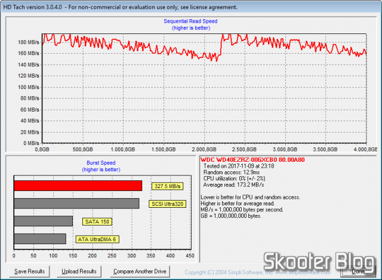
Task: Click the 100 MB/s axis label
Action: pos(28,87)
